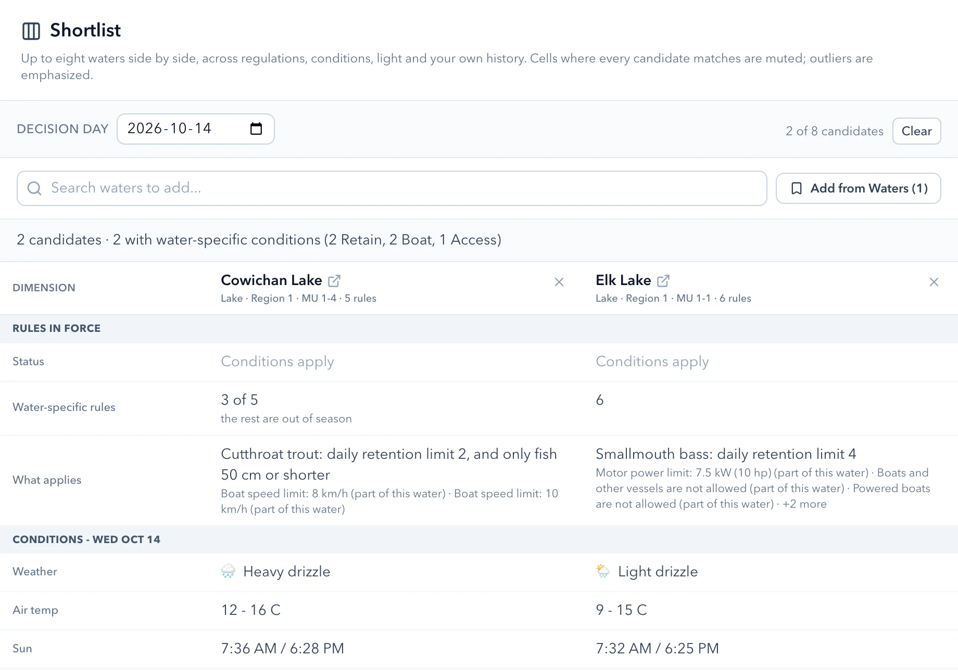Screen dimensions: 958x670
Task: Click the Cutthroat trout retention limit text
Action: pyautogui.click(x=389, y=465)
